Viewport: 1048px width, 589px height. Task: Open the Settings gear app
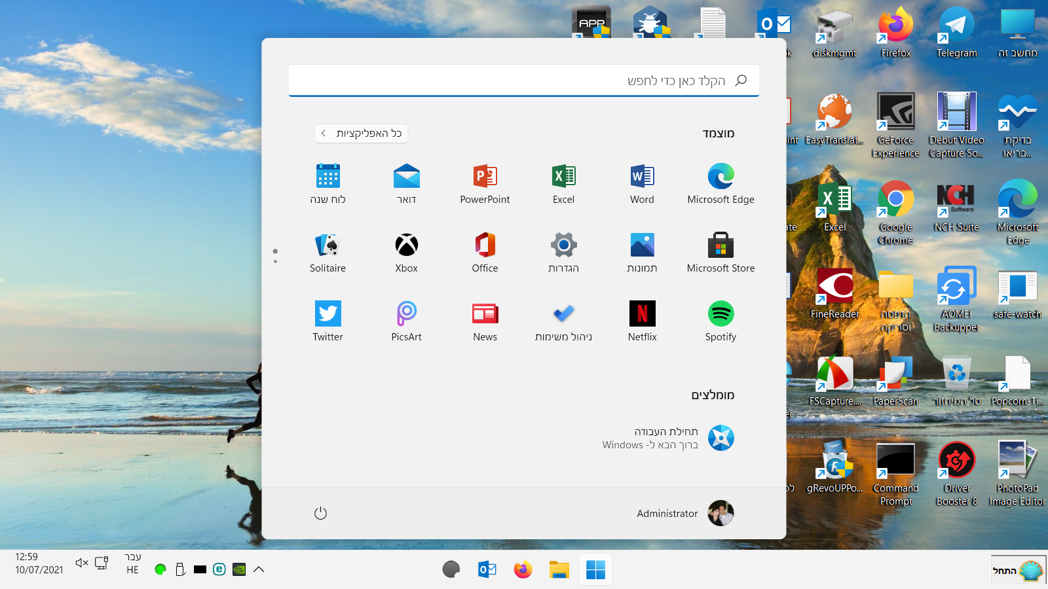click(x=563, y=245)
